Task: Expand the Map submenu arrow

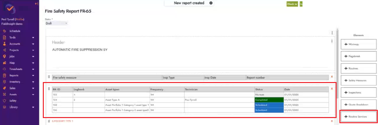Action: click(x=33, y=63)
